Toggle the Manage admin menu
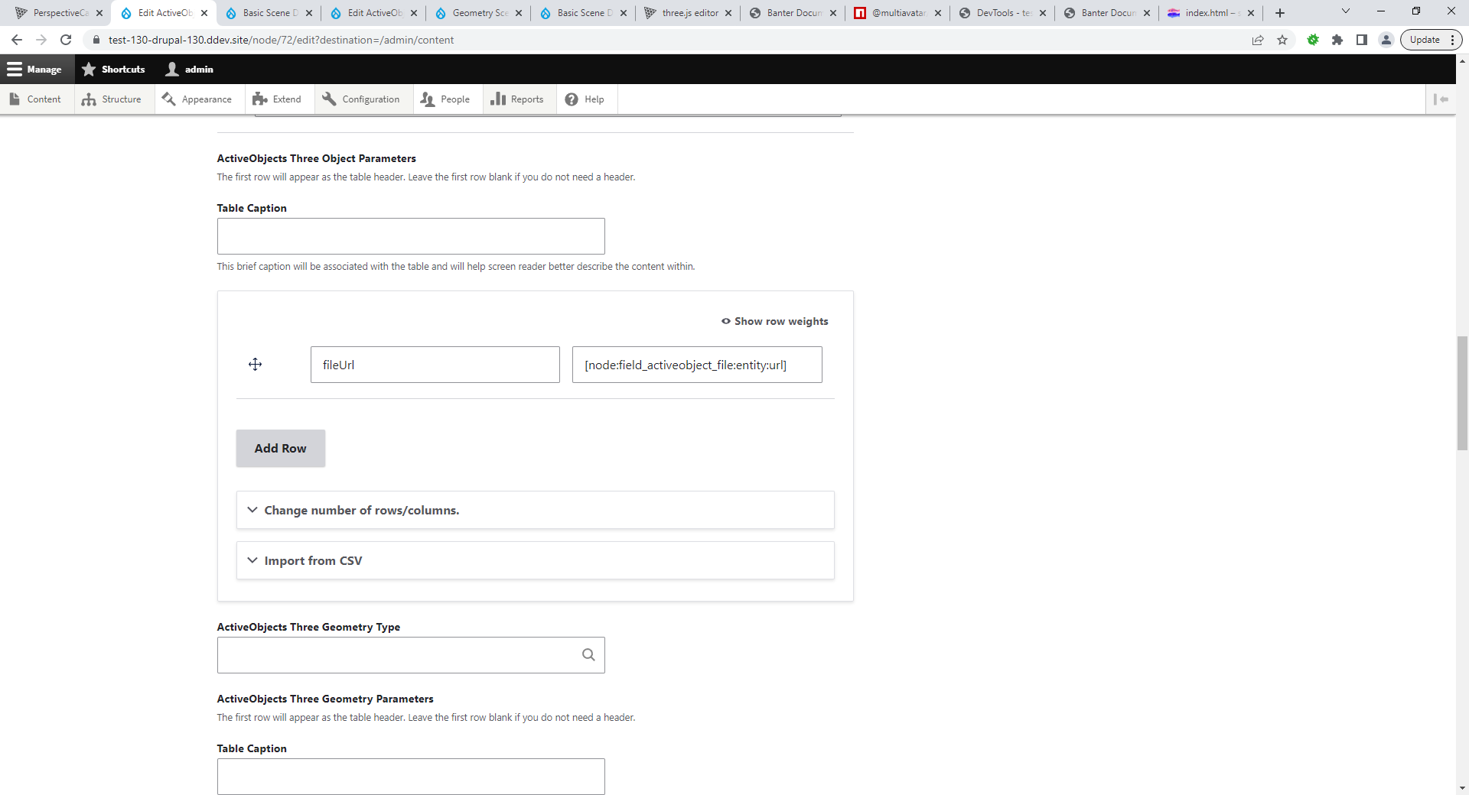This screenshot has width=1469, height=795. pyautogui.click(x=35, y=70)
